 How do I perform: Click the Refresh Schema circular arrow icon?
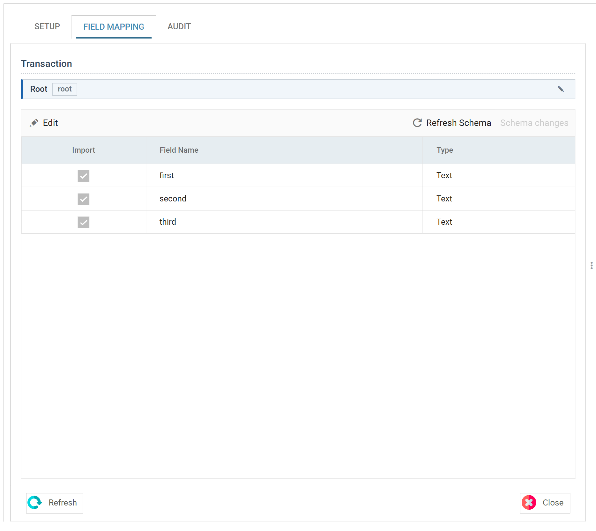pyautogui.click(x=417, y=123)
